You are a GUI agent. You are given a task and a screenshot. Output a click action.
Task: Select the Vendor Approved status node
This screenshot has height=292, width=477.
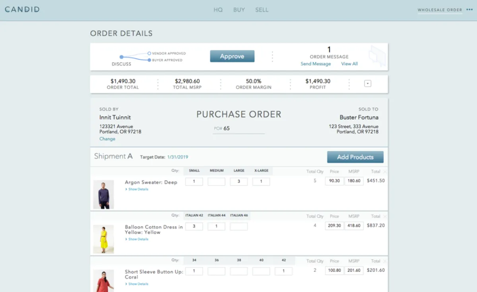(149, 53)
